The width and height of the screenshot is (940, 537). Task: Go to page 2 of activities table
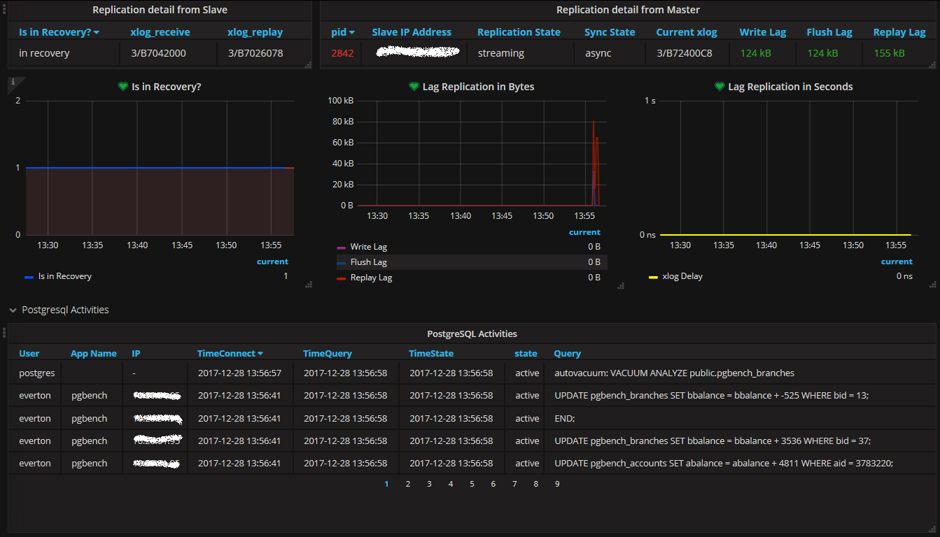tap(408, 484)
